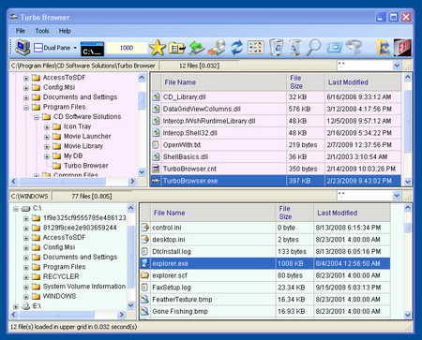Sort 12-file list by File Name header
This screenshot has width=422, height=340.
tap(224, 82)
